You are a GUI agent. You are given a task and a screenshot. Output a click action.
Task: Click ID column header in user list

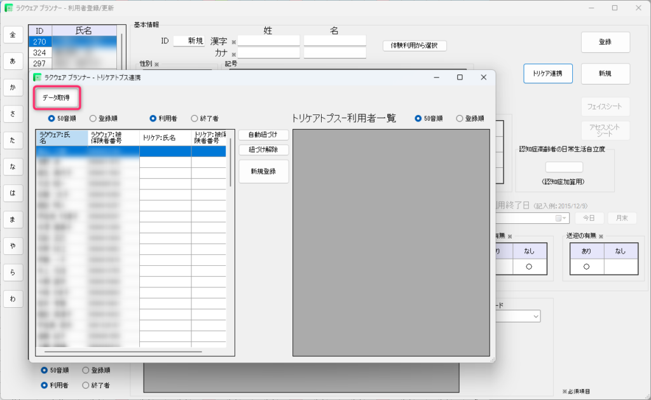[x=40, y=31]
